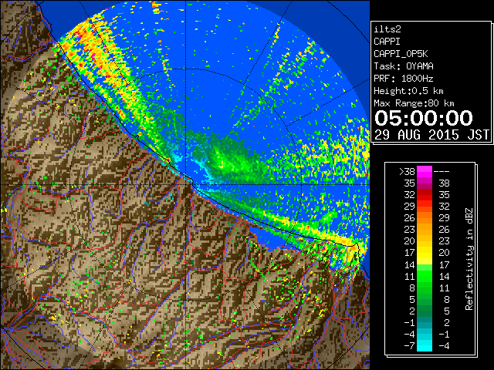This screenshot has width=494, height=370.
Task: Select the green 8–11 dBZ swatch
Action: pyautogui.click(x=425, y=288)
